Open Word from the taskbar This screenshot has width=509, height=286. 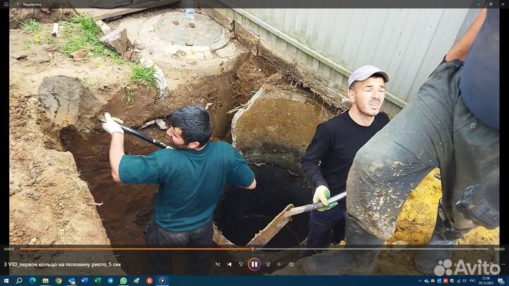[x=84, y=280]
